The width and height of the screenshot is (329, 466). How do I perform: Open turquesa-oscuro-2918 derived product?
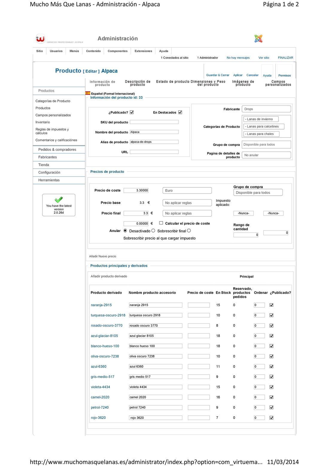(108, 315)
